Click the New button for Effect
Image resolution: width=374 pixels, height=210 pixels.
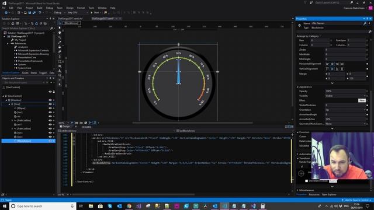(x=362, y=100)
